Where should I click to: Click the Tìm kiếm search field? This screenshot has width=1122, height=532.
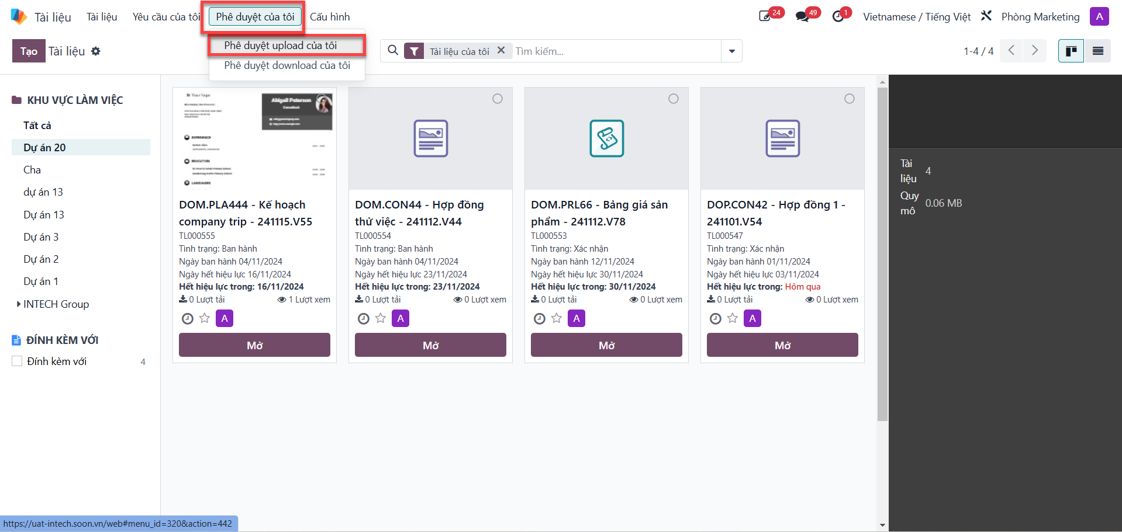tap(617, 51)
